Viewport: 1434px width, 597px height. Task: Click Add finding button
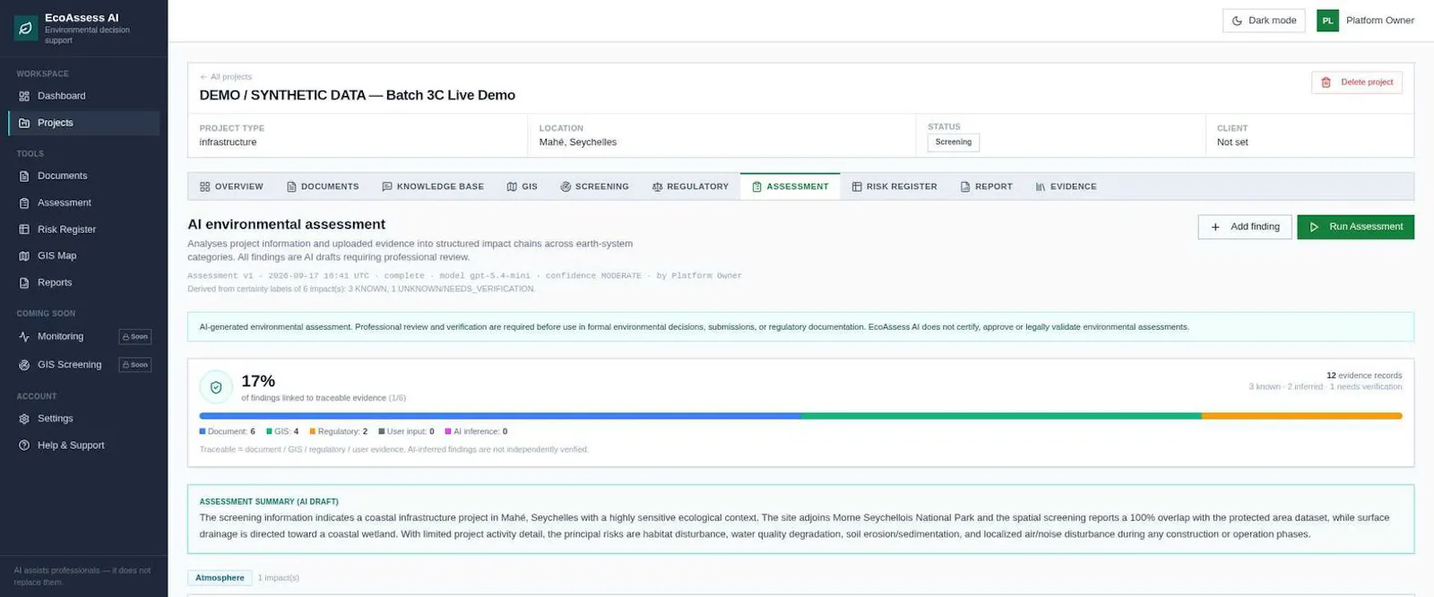point(1245,227)
